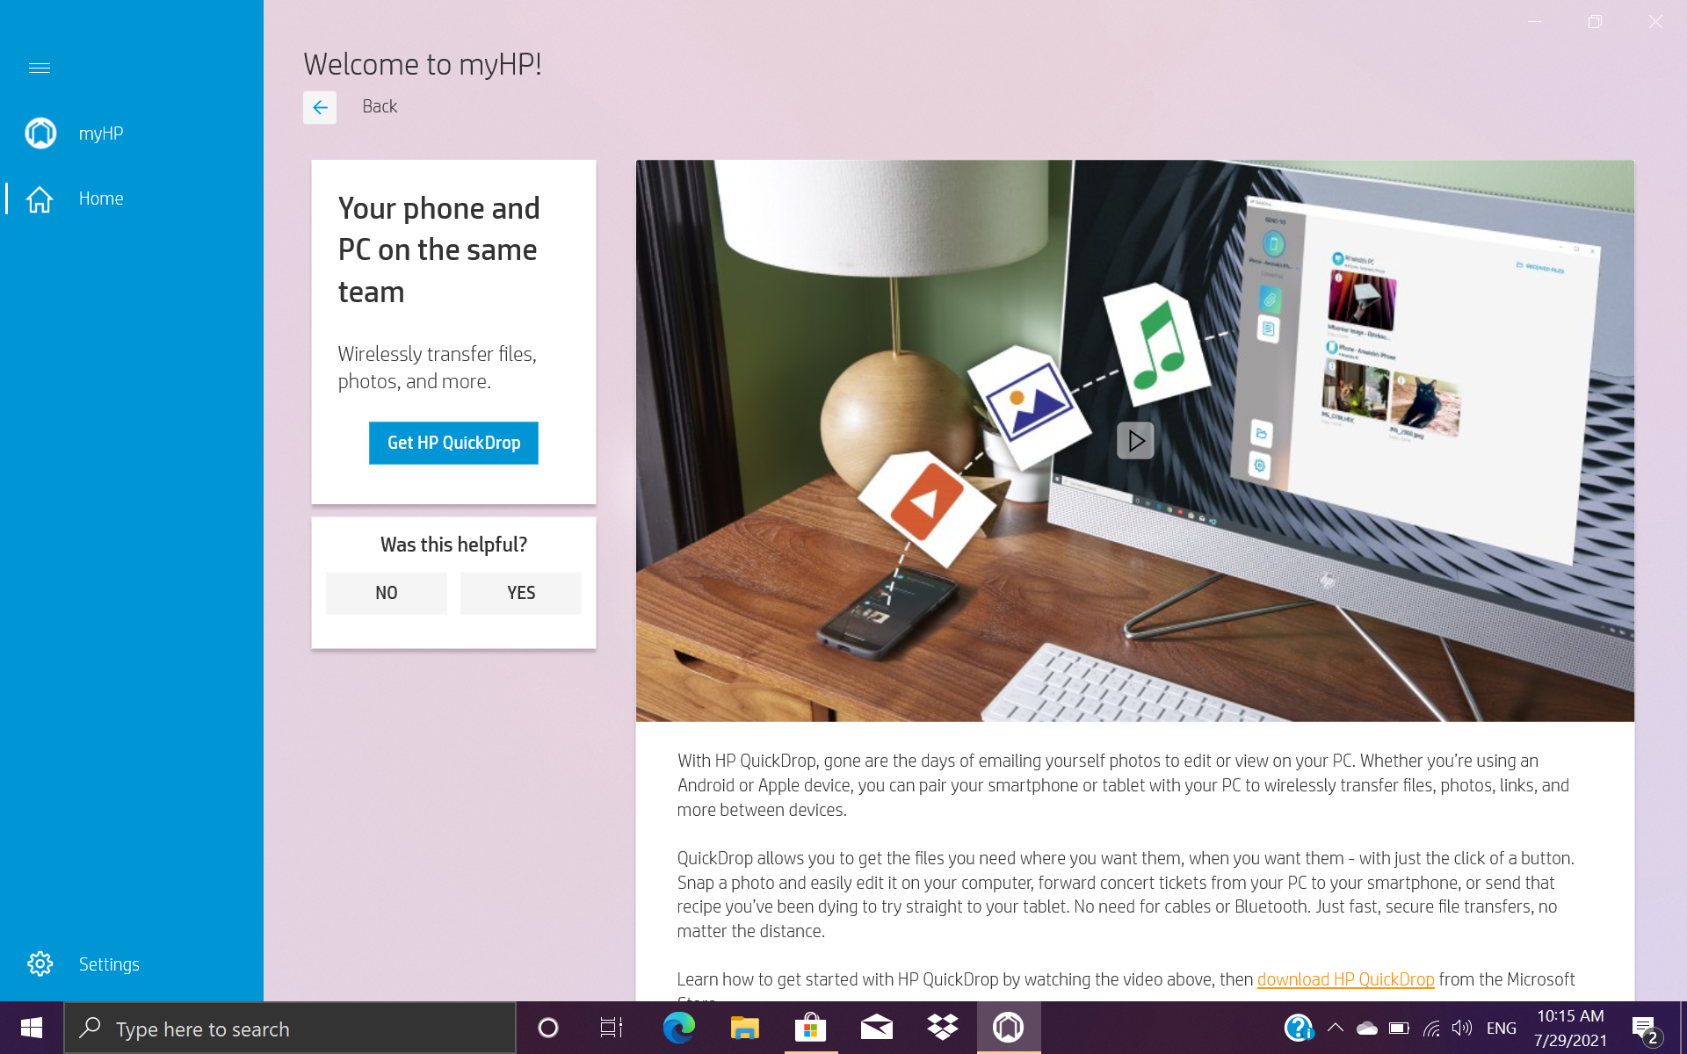Launch Microsoft Edge from taskbar
The height and width of the screenshot is (1054, 1687).
(x=678, y=1028)
